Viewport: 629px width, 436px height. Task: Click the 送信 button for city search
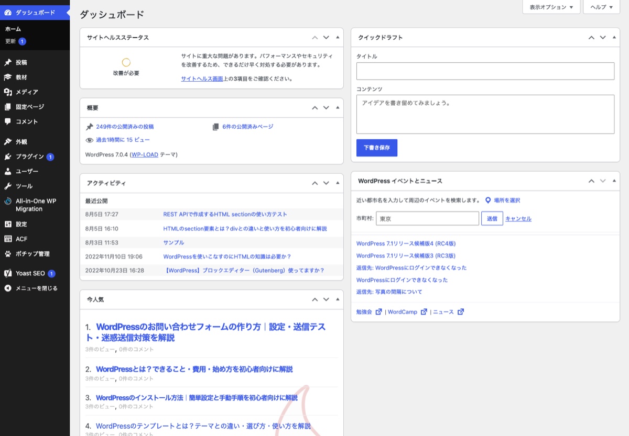pos(492,219)
